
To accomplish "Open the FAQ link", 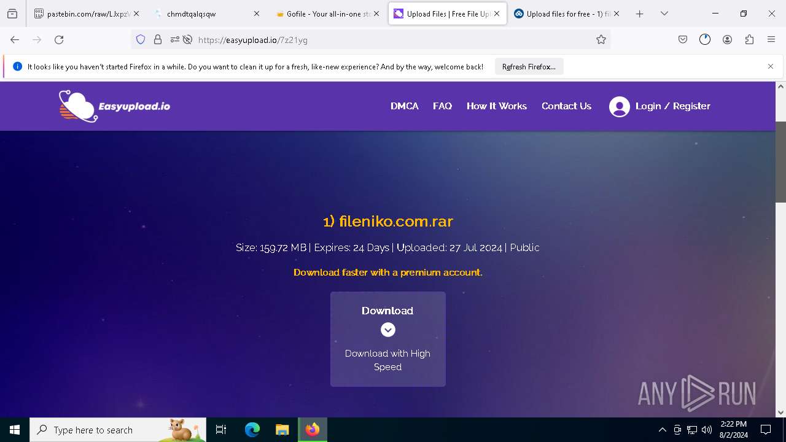I will [x=442, y=106].
